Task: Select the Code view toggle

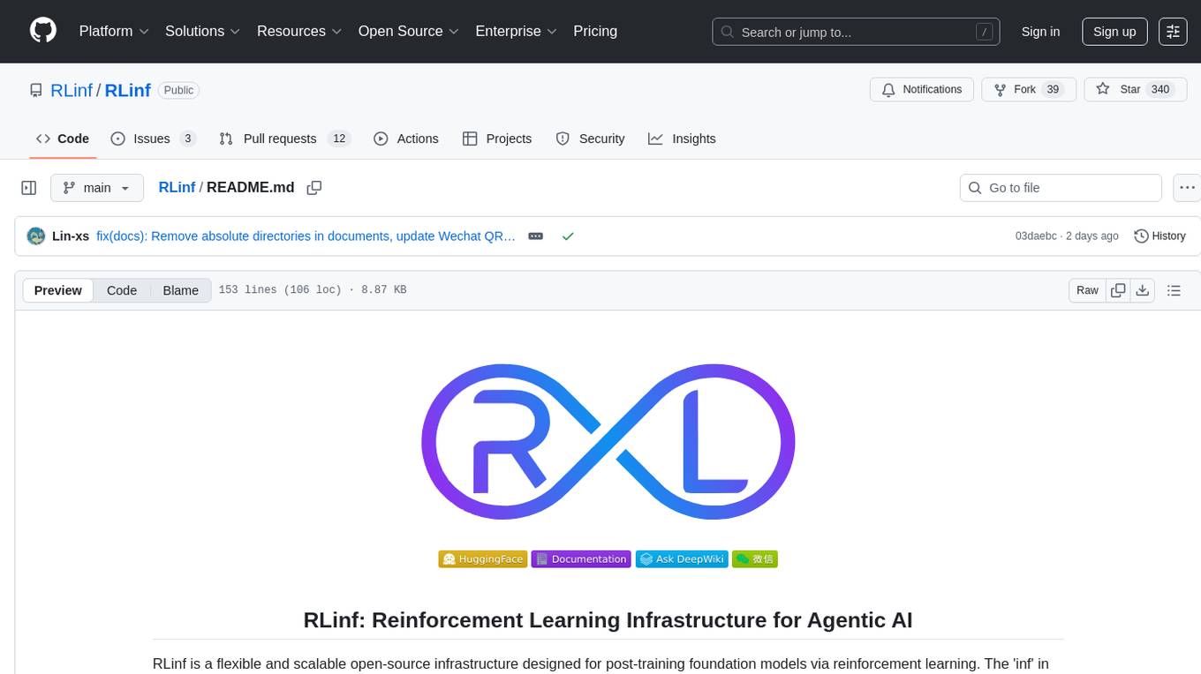Action: (122, 290)
